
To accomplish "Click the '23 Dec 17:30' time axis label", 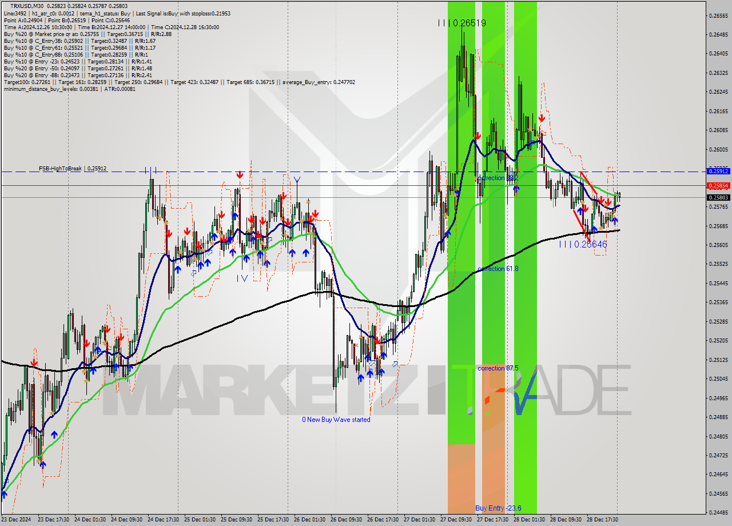I will tap(53, 520).
